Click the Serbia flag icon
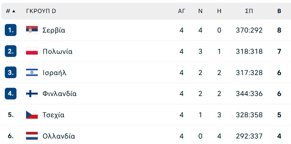This screenshot has width=291, height=144. (x=32, y=30)
